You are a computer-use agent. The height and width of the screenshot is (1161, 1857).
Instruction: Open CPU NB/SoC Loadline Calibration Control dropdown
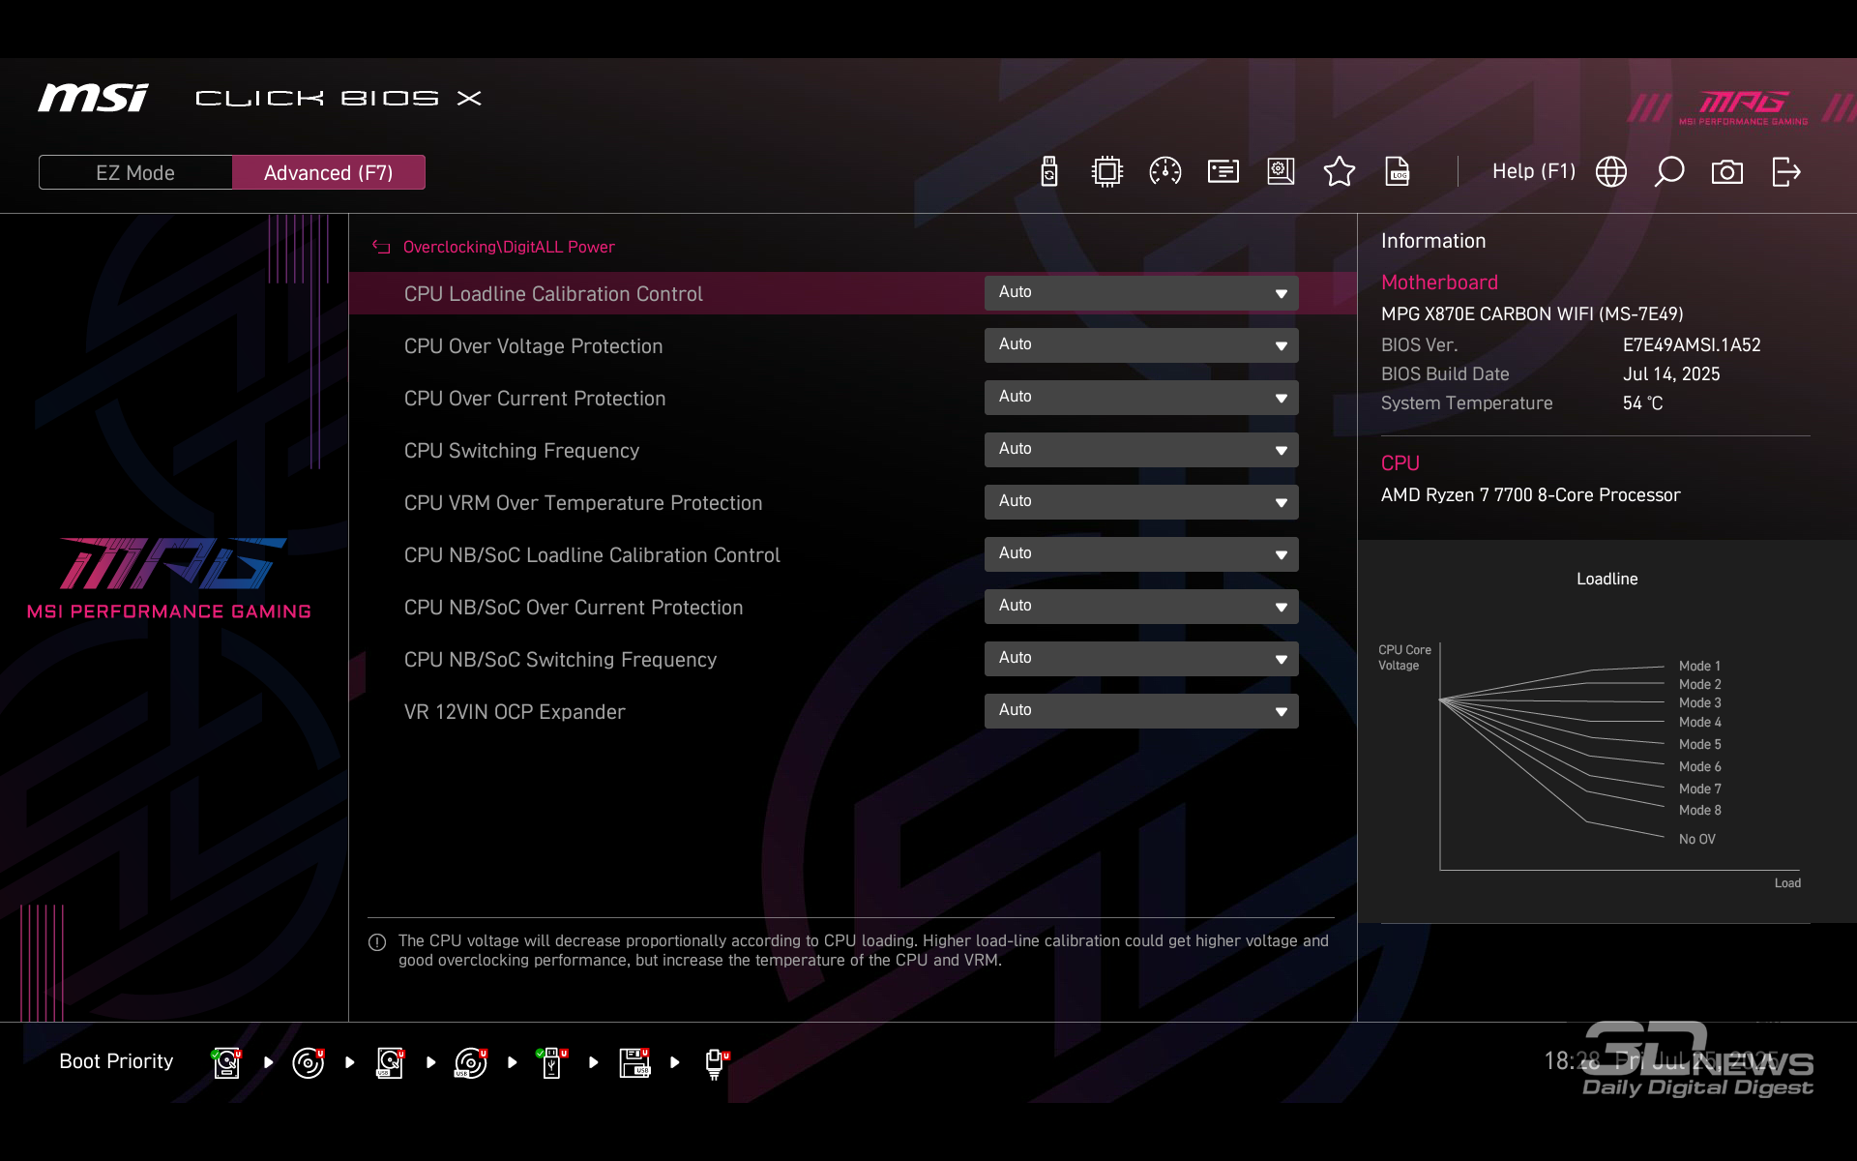click(1141, 554)
